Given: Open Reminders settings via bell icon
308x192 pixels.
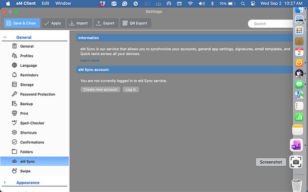Looking at the screenshot, I should tap(14, 75).
